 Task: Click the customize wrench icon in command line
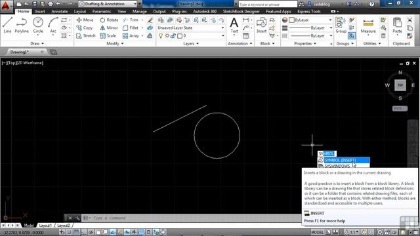[x=77, y=218]
